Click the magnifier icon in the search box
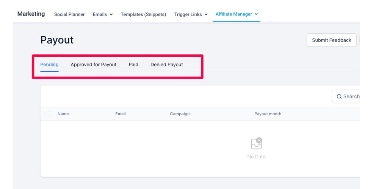 tap(339, 96)
